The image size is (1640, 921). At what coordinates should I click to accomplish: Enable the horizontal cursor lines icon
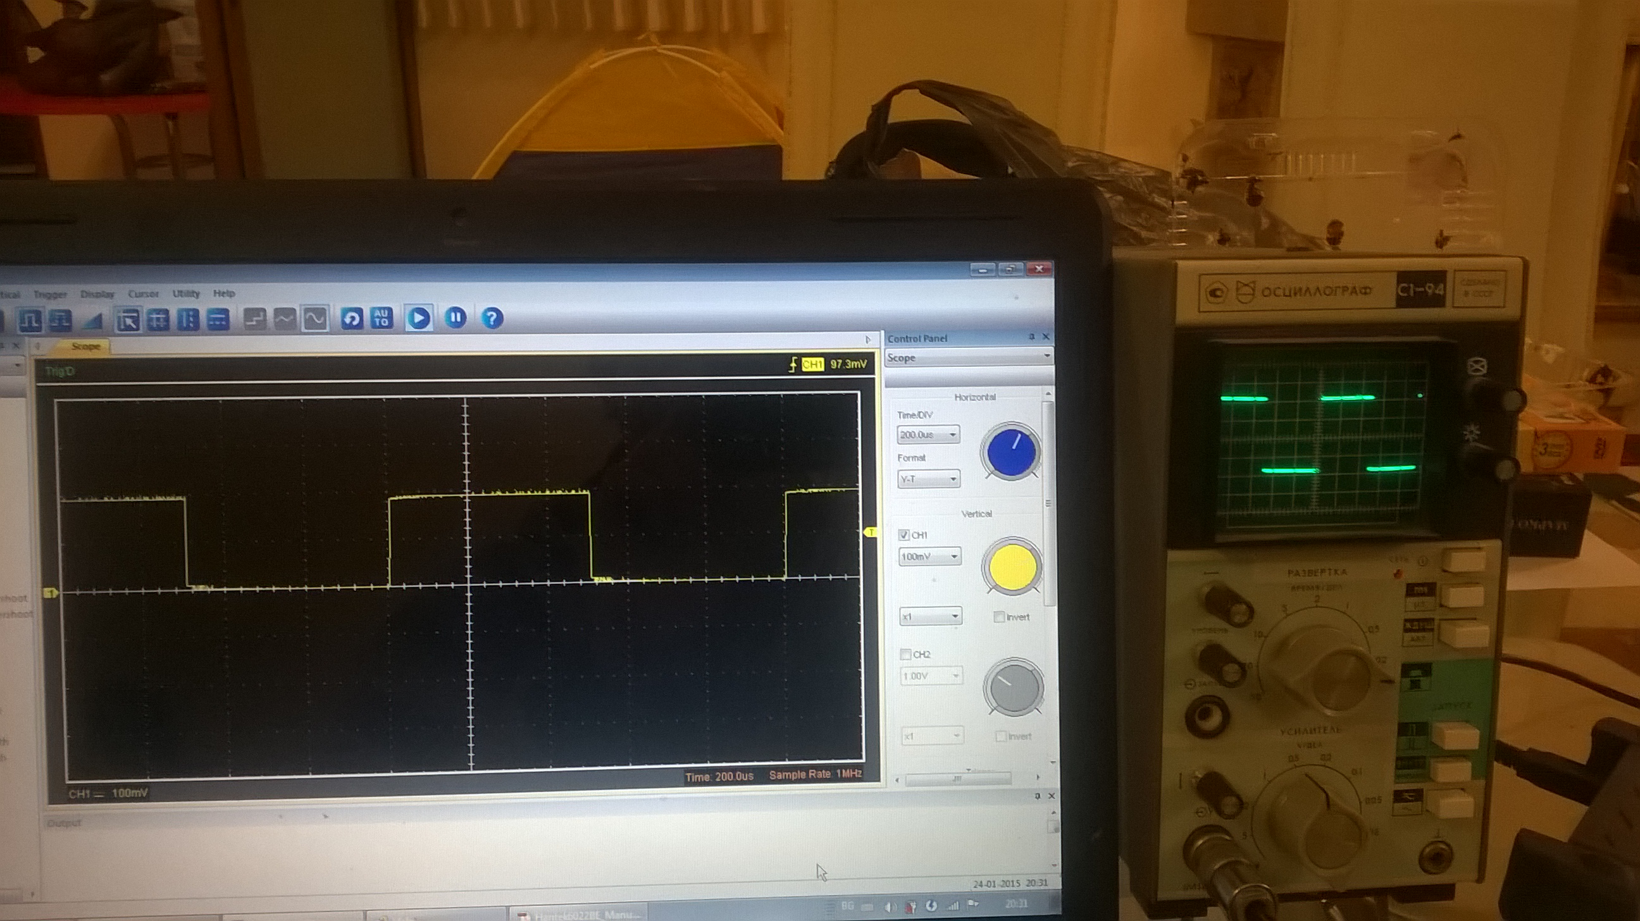tap(218, 319)
